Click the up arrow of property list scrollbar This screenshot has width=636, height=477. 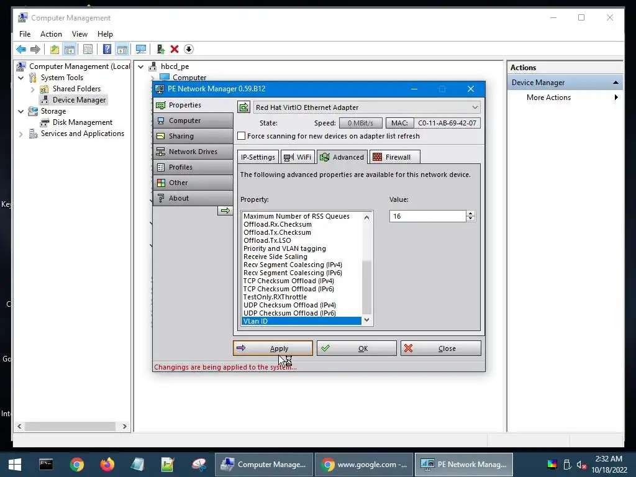(366, 217)
